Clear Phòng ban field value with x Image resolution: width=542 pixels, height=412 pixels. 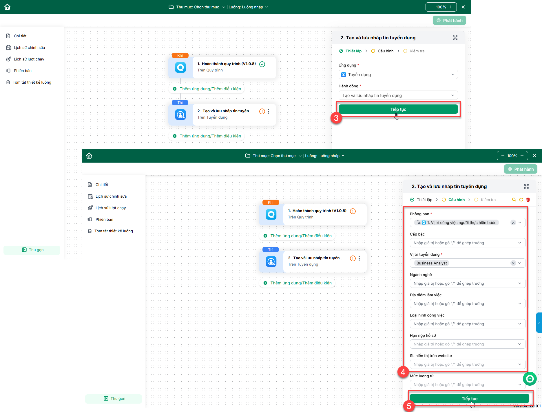point(513,222)
